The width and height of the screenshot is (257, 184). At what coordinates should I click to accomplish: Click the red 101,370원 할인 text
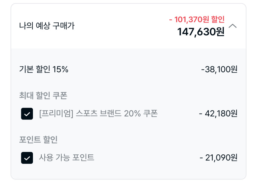[x=197, y=20]
